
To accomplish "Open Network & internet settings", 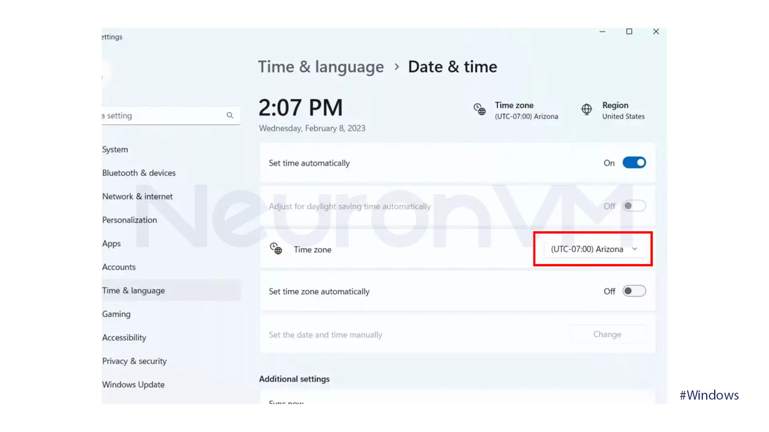I will click(137, 196).
